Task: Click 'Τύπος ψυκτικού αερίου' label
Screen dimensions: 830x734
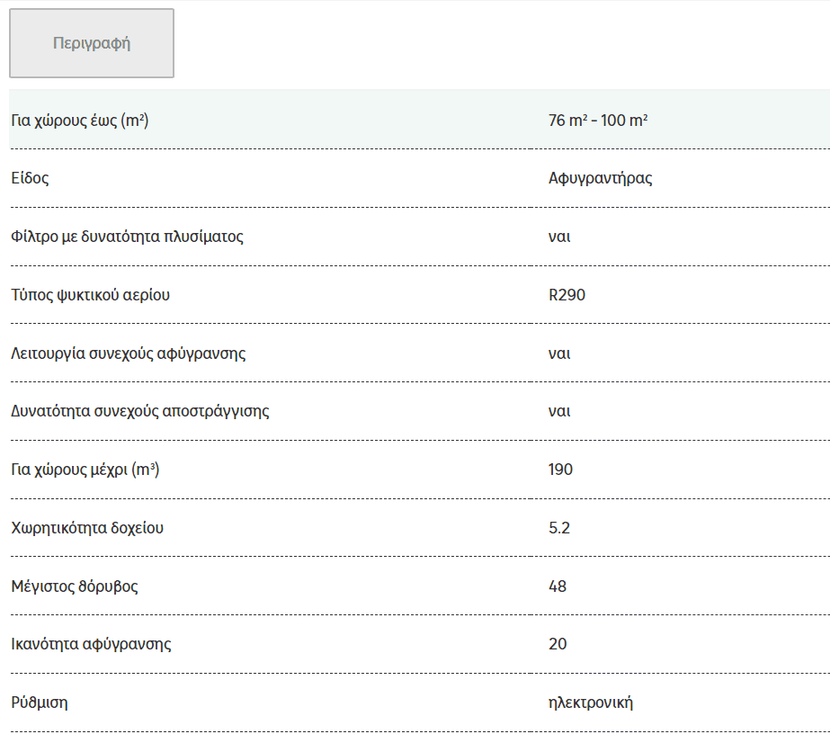Action: click(91, 295)
